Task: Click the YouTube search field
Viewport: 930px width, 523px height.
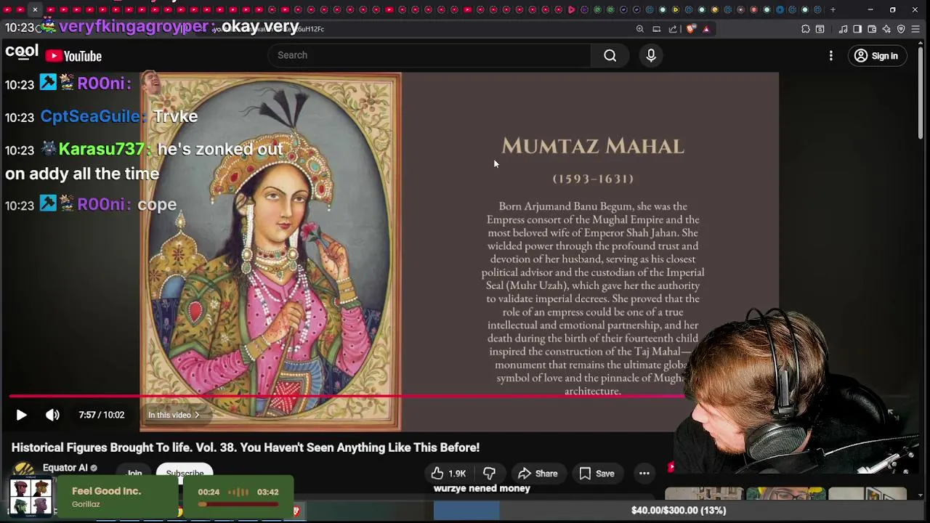Action: (429, 55)
